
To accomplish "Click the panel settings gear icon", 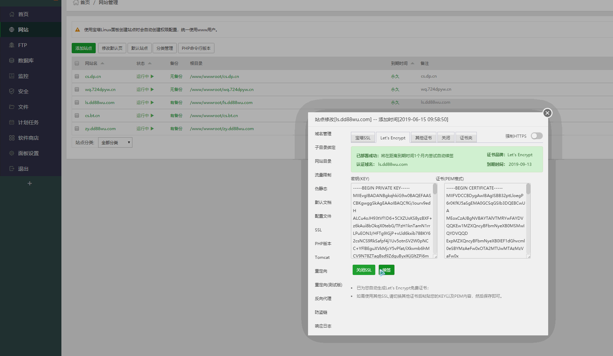I will coord(12,153).
